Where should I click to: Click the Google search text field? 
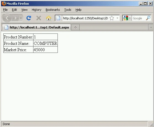[x=139, y=18]
